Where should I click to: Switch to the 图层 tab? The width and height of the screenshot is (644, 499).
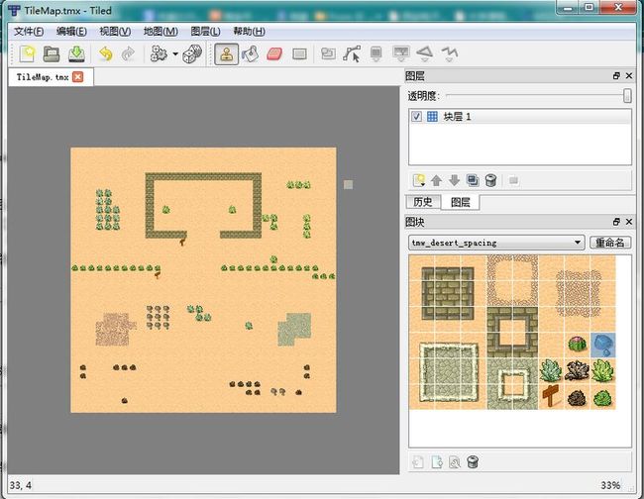click(x=460, y=202)
